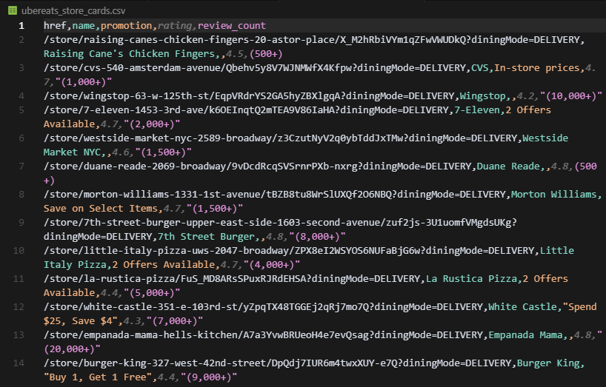This screenshot has height=387, width=606.
Task: Click the 'review_count' header column text
Action: pos(231,25)
